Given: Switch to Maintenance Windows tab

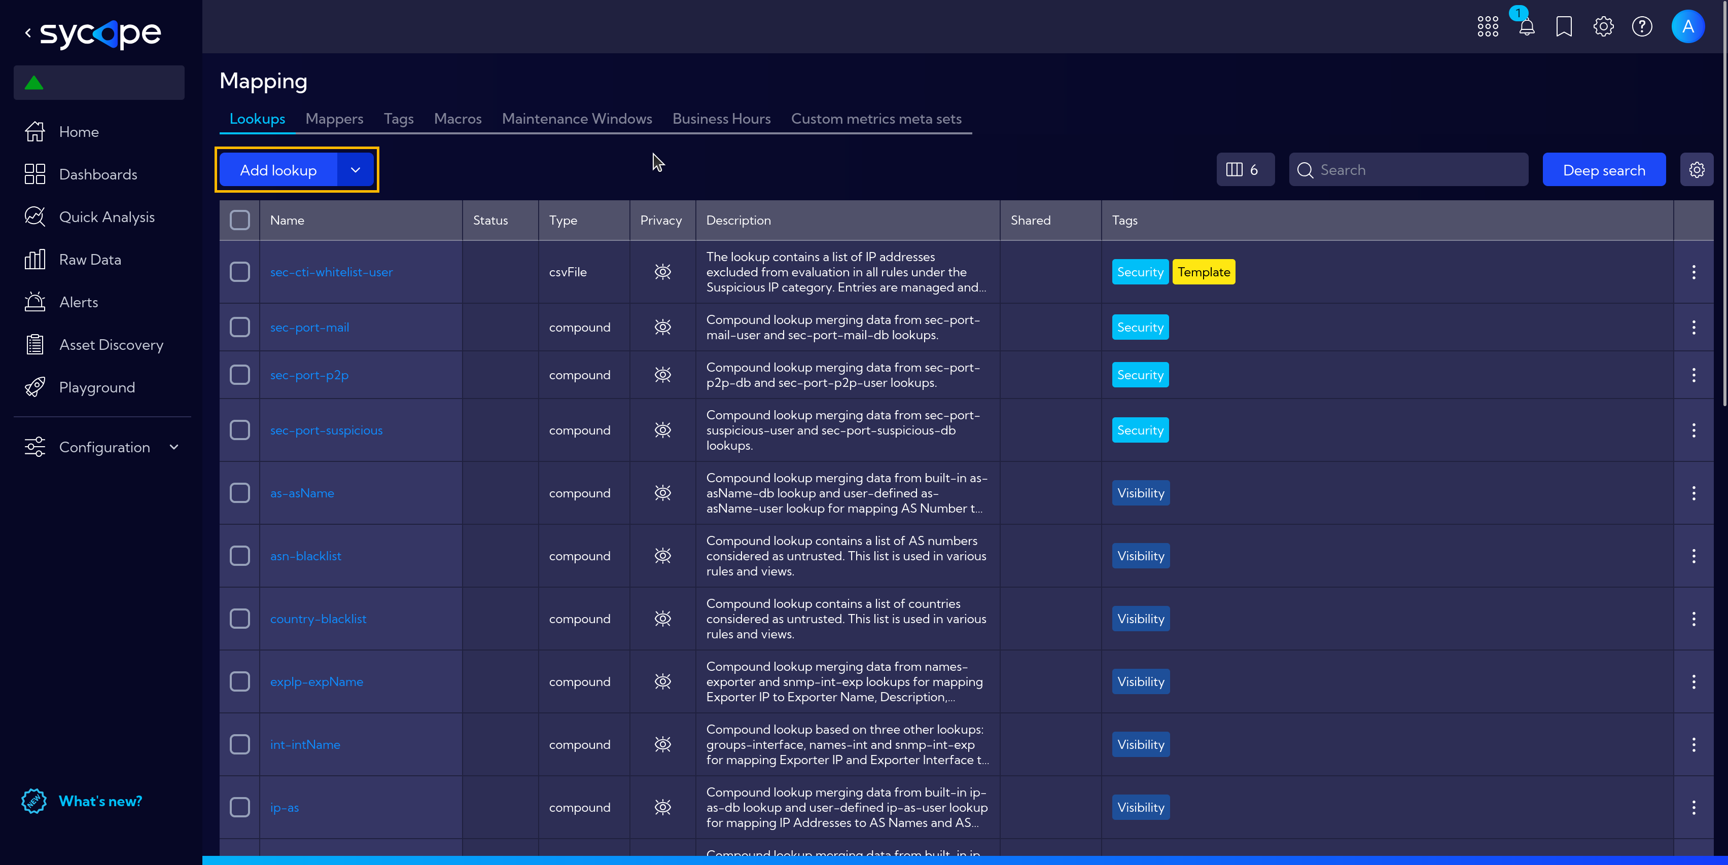Looking at the screenshot, I should [577, 119].
